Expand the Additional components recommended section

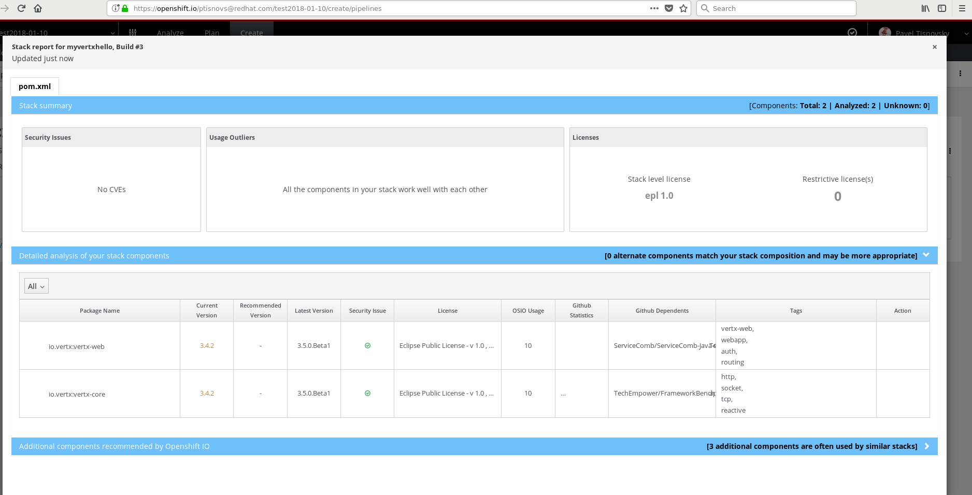[x=926, y=446]
